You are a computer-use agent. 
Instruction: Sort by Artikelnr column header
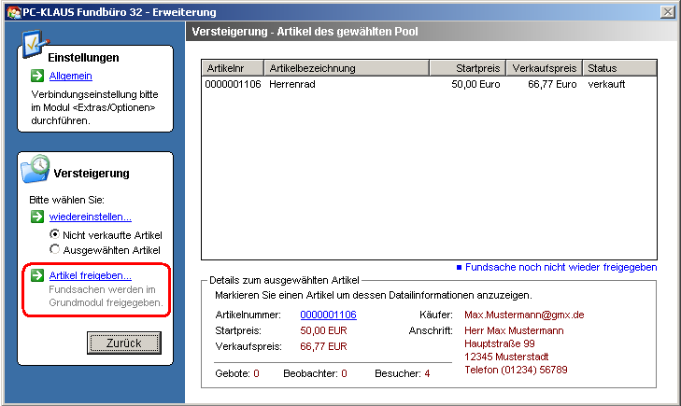tap(233, 68)
